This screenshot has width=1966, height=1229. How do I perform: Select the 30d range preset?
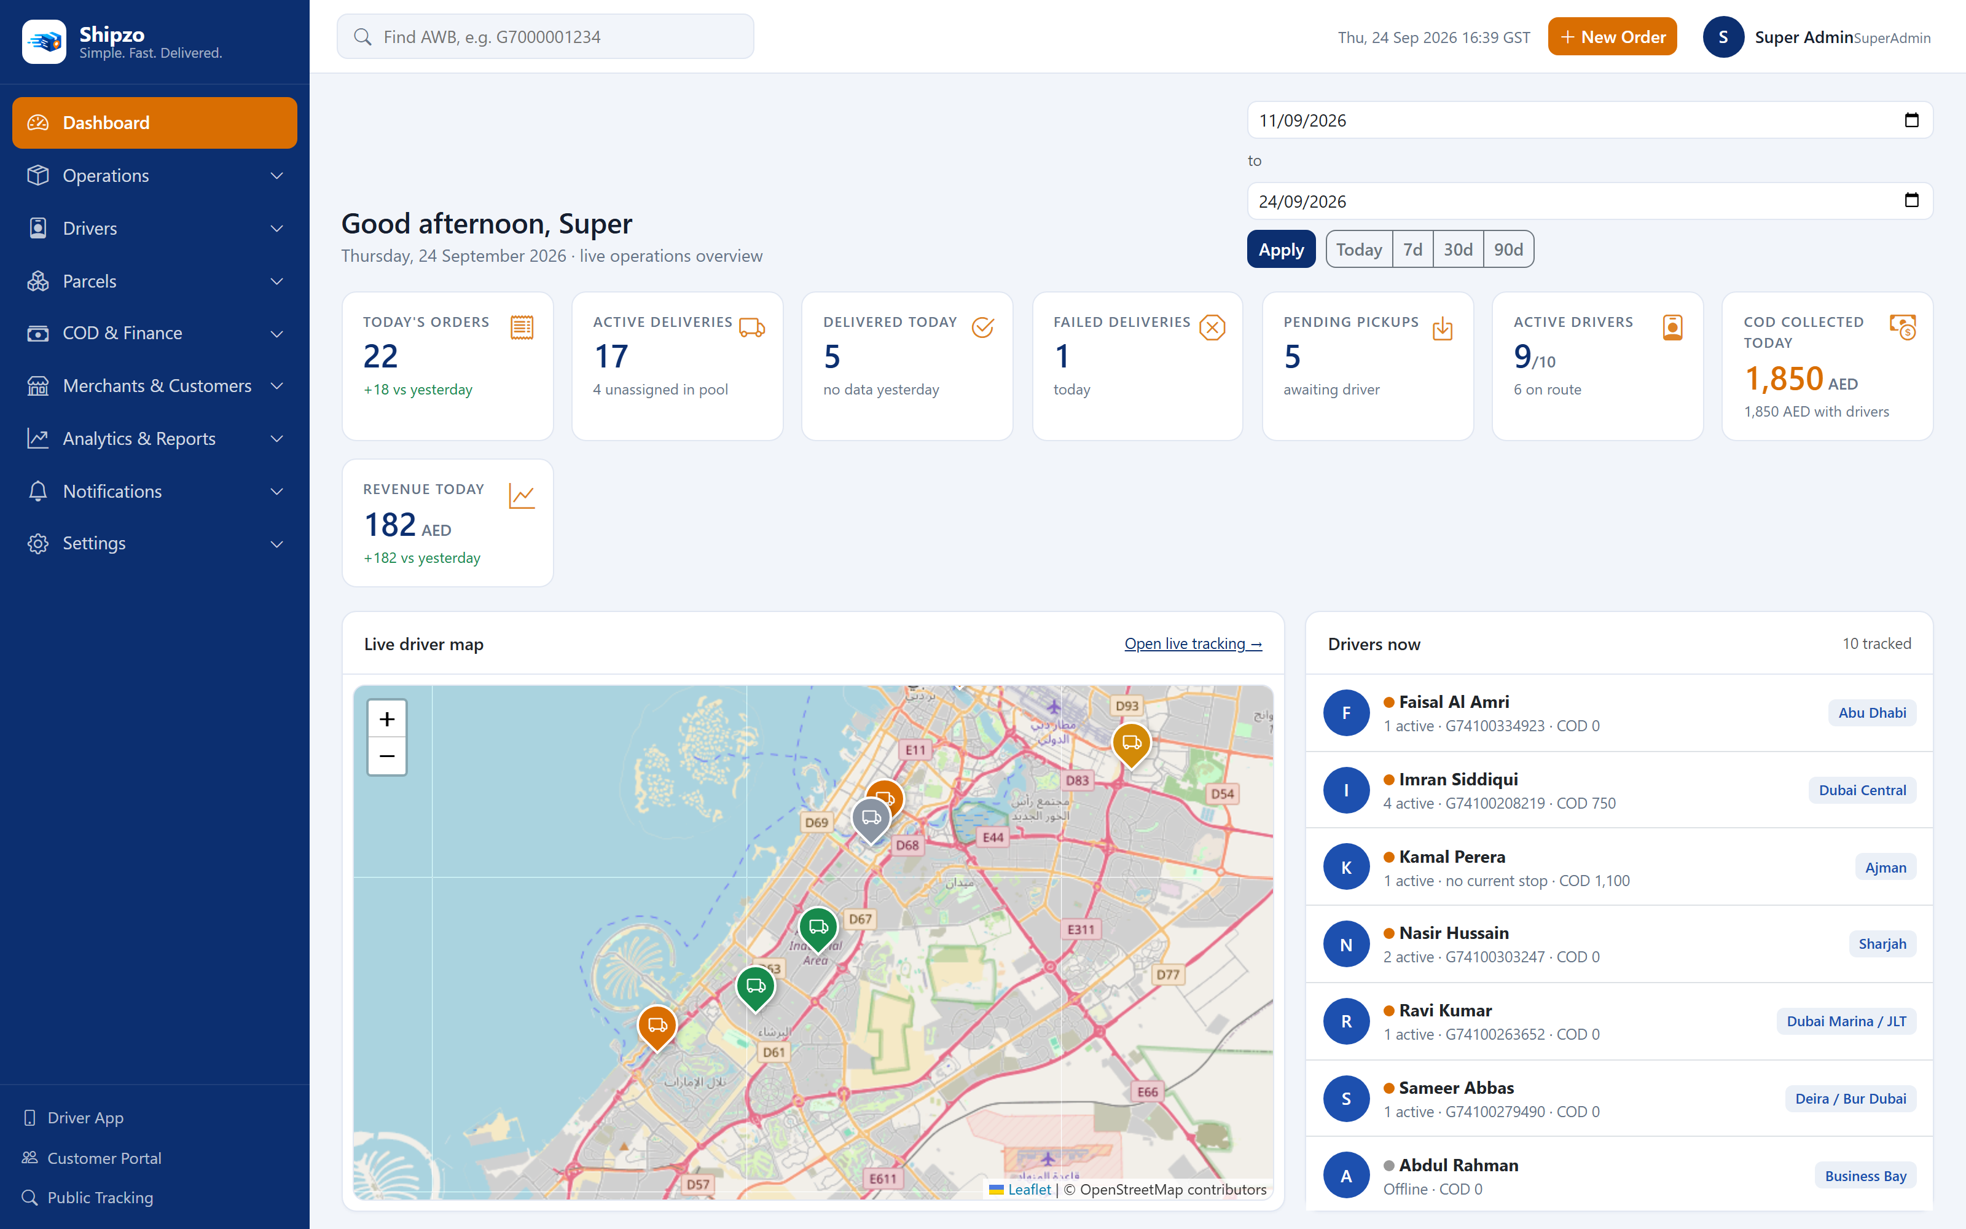(1459, 249)
